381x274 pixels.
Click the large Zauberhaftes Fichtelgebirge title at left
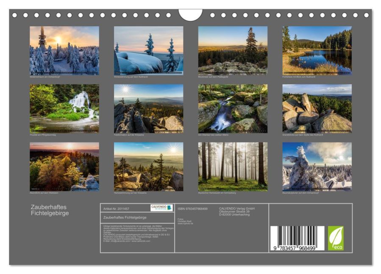[x=50, y=210]
